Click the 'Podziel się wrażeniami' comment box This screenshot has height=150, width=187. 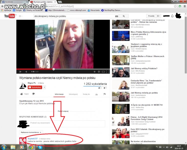(x=67, y=124)
